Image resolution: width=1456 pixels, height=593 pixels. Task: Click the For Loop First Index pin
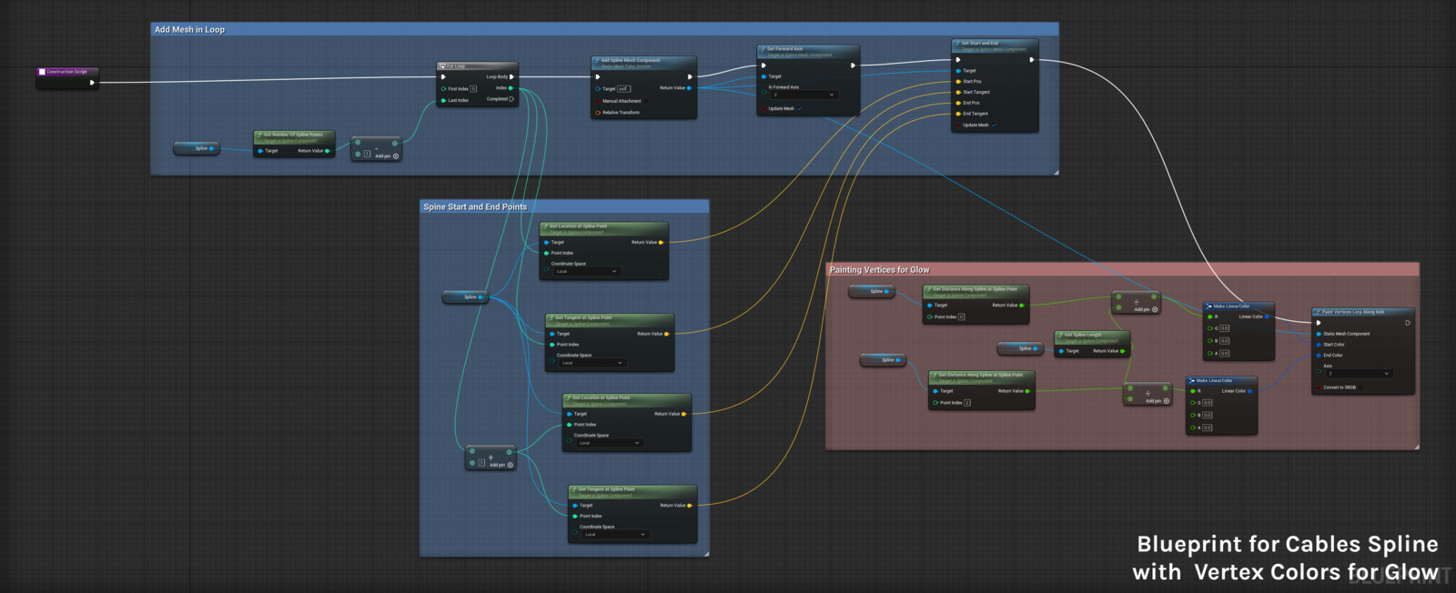coord(443,89)
